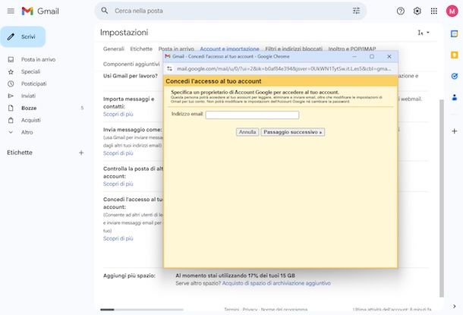The width and height of the screenshot is (463, 315).
Task: Open the Settings gear icon
Action: pos(417,11)
